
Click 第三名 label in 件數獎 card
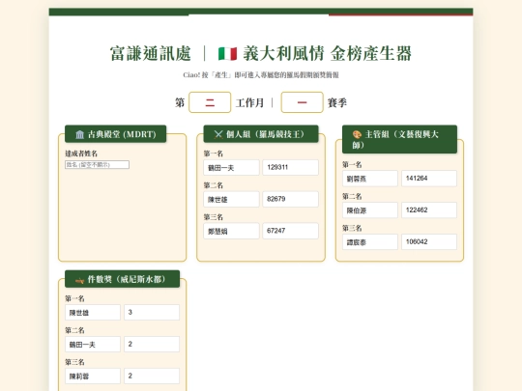click(74, 362)
